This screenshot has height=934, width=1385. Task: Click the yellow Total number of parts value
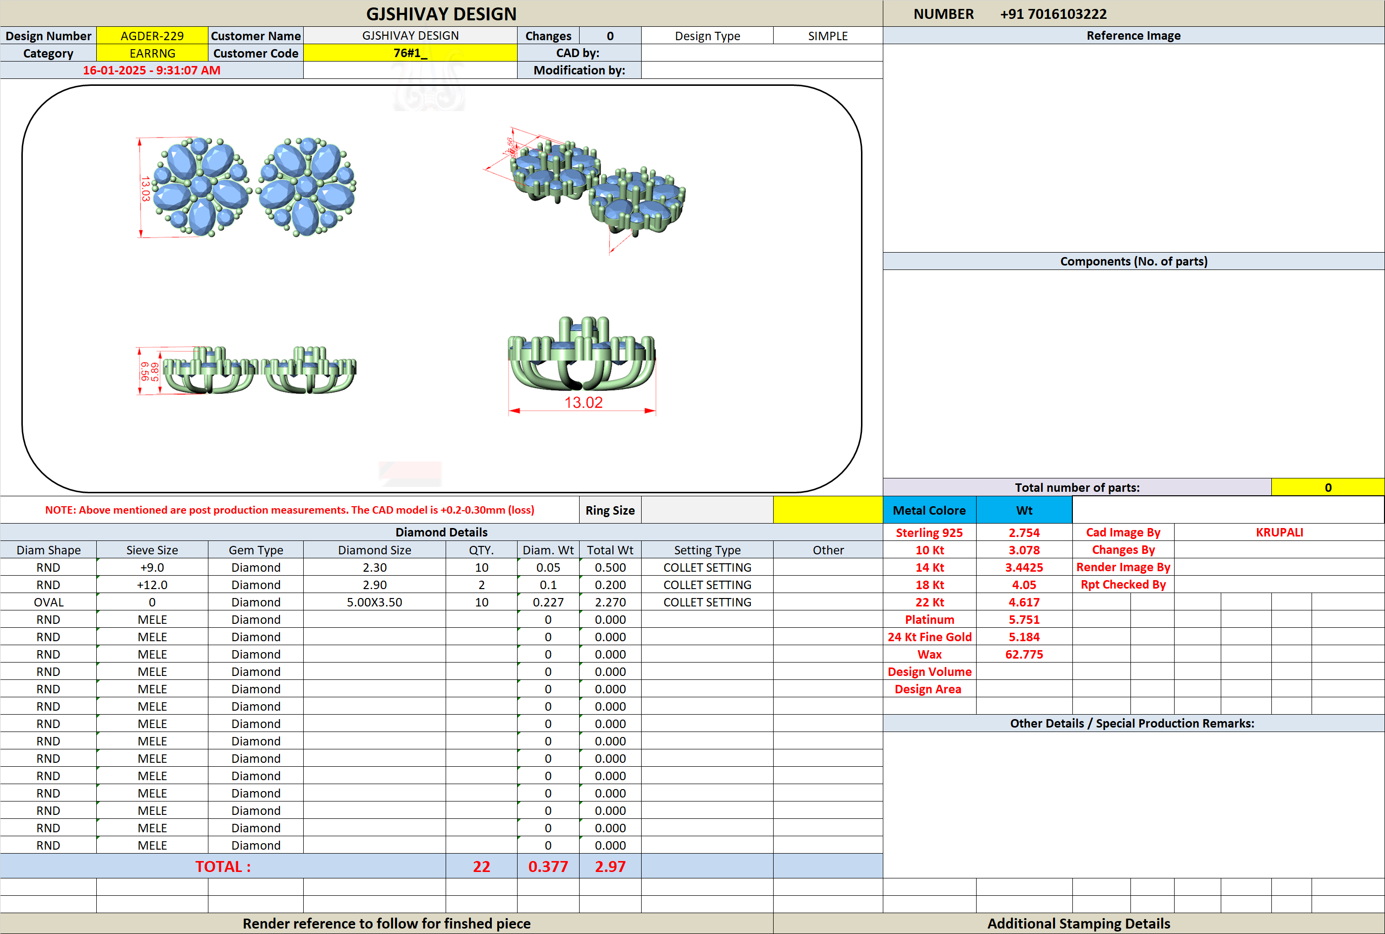point(1327,487)
